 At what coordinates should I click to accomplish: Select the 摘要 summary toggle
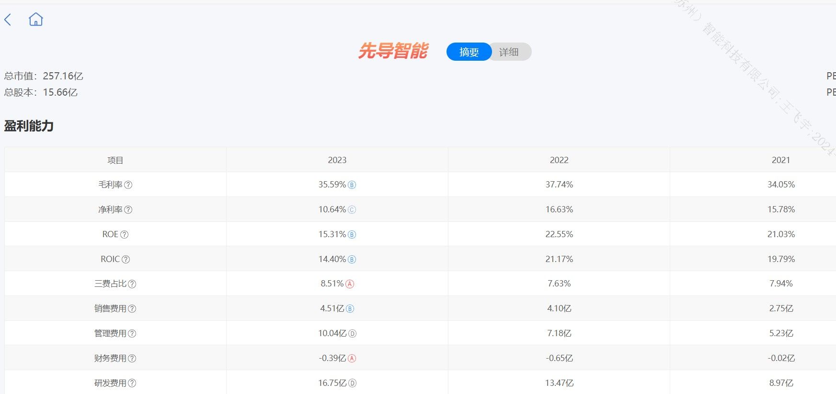tap(469, 52)
